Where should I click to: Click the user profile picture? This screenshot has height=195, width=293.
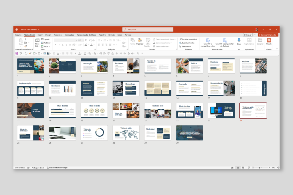click(x=257, y=29)
